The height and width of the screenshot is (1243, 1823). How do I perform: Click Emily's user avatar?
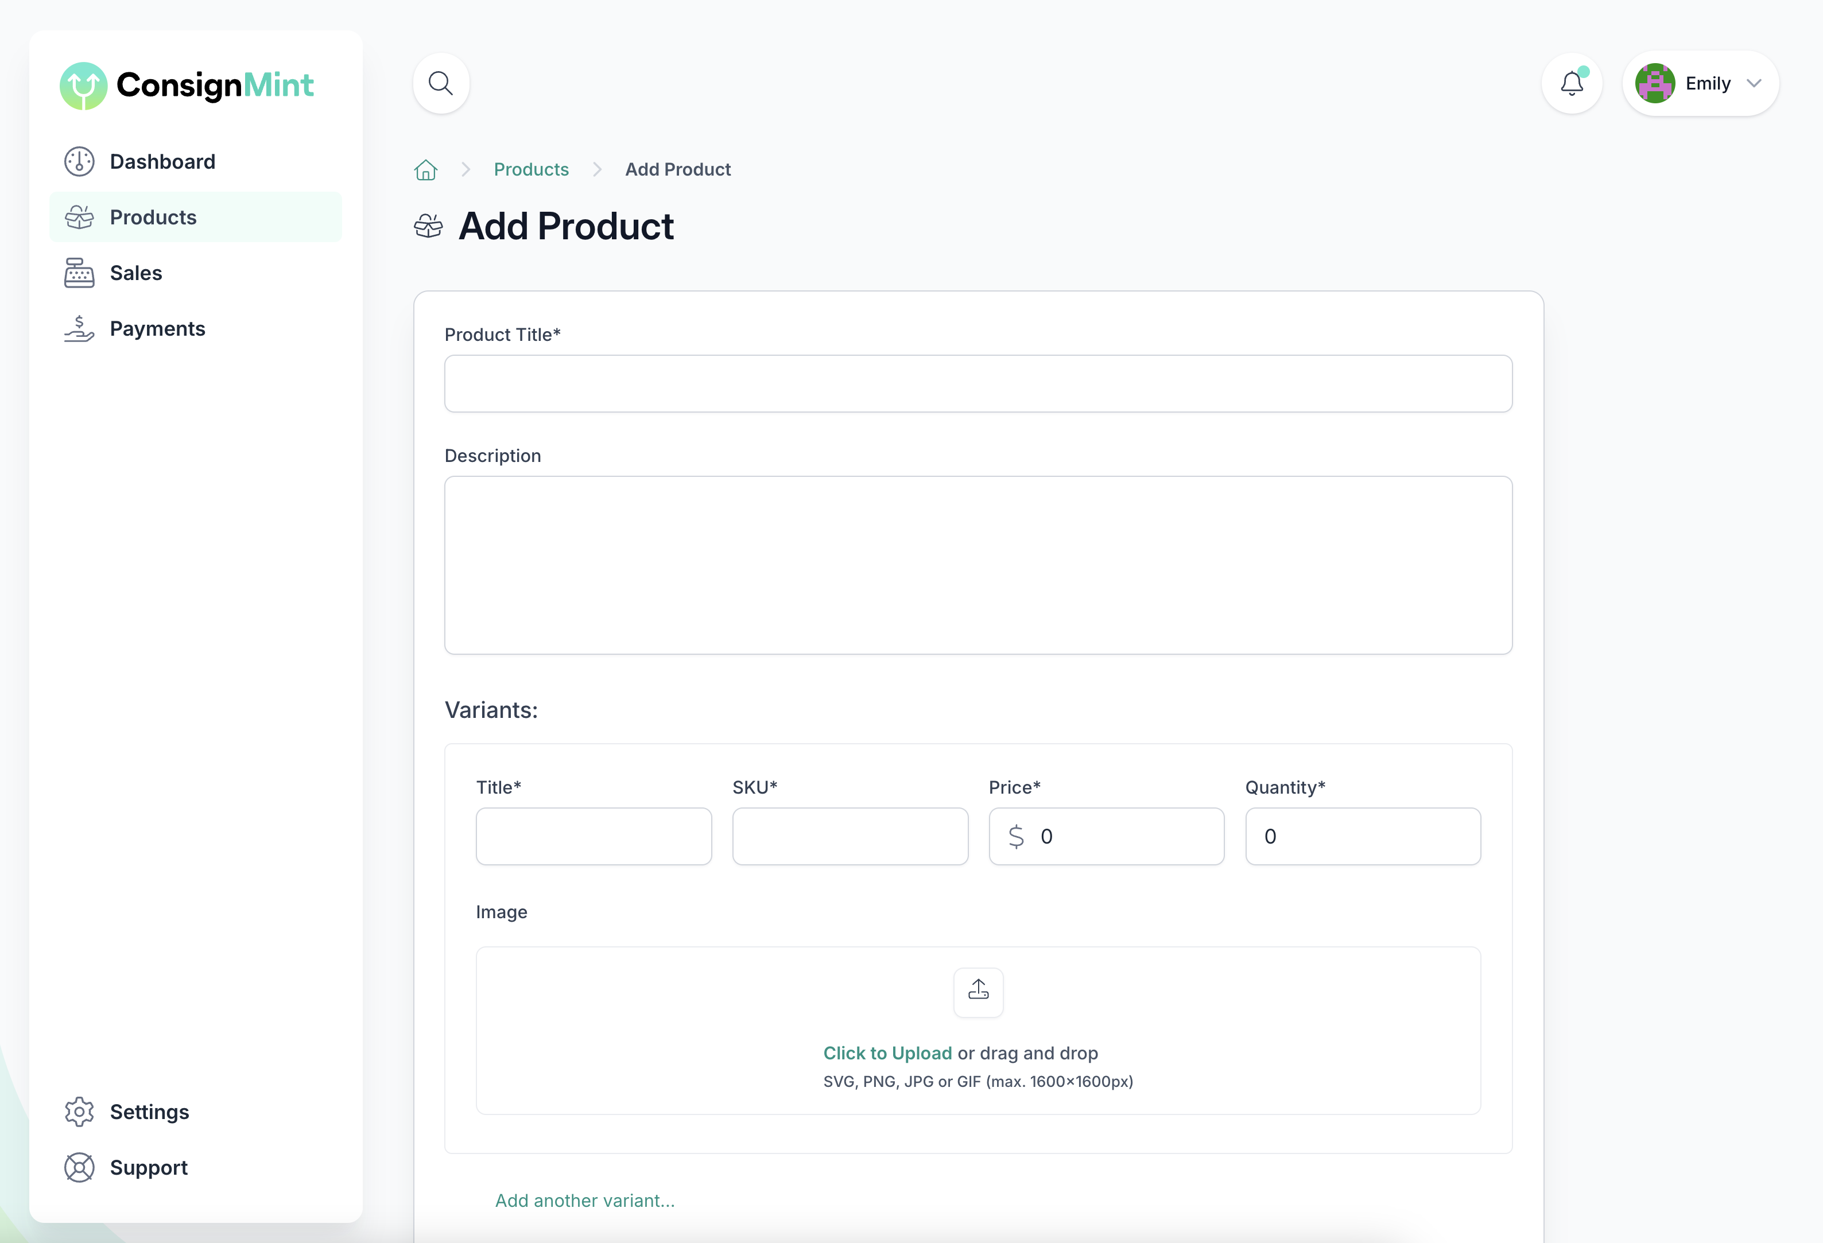coord(1654,83)
